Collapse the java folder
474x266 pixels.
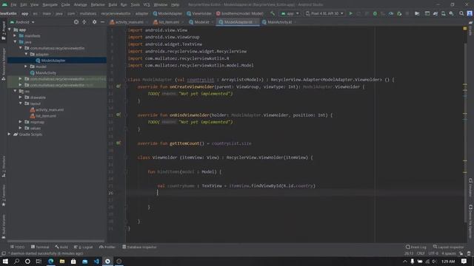pos(15,42)
